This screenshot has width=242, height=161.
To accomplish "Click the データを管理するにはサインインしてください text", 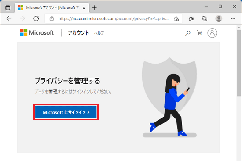I will pyautogui.click(x=73, y=92).
